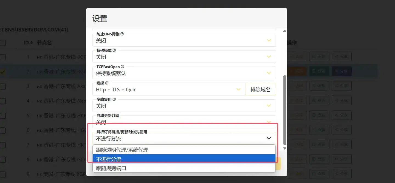Image resolution: width=395 pixels, height=183 pixels.
Task: Uncheck the checkbox for node ID 2
Action: point(3,72)
